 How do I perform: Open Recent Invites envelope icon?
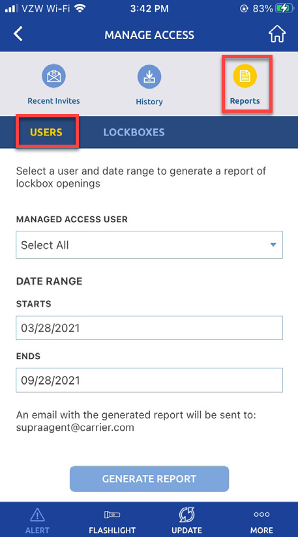[x=53, y=76]
